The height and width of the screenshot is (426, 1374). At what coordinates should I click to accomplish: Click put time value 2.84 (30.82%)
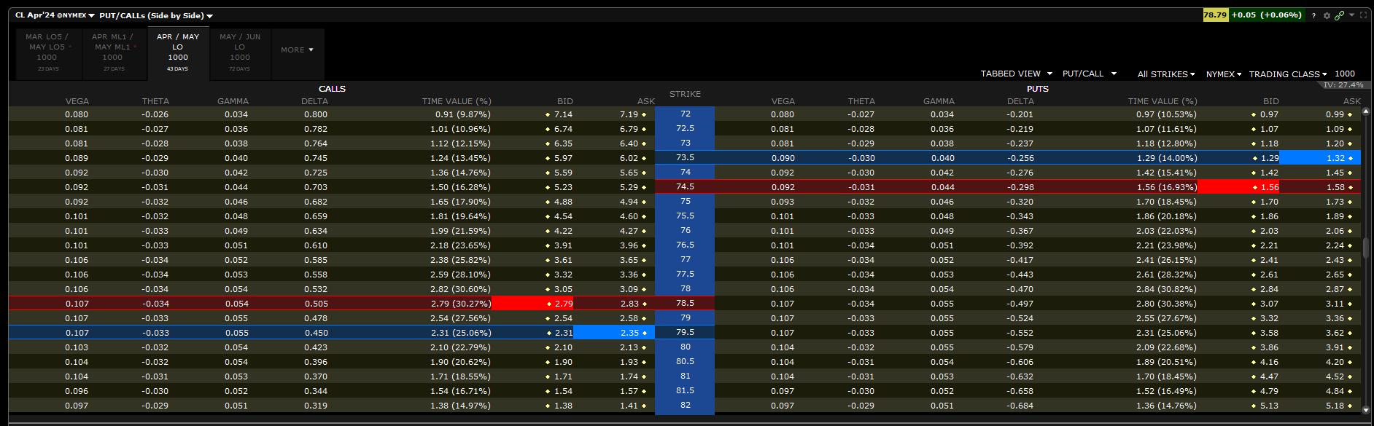tap(1166, 289)
